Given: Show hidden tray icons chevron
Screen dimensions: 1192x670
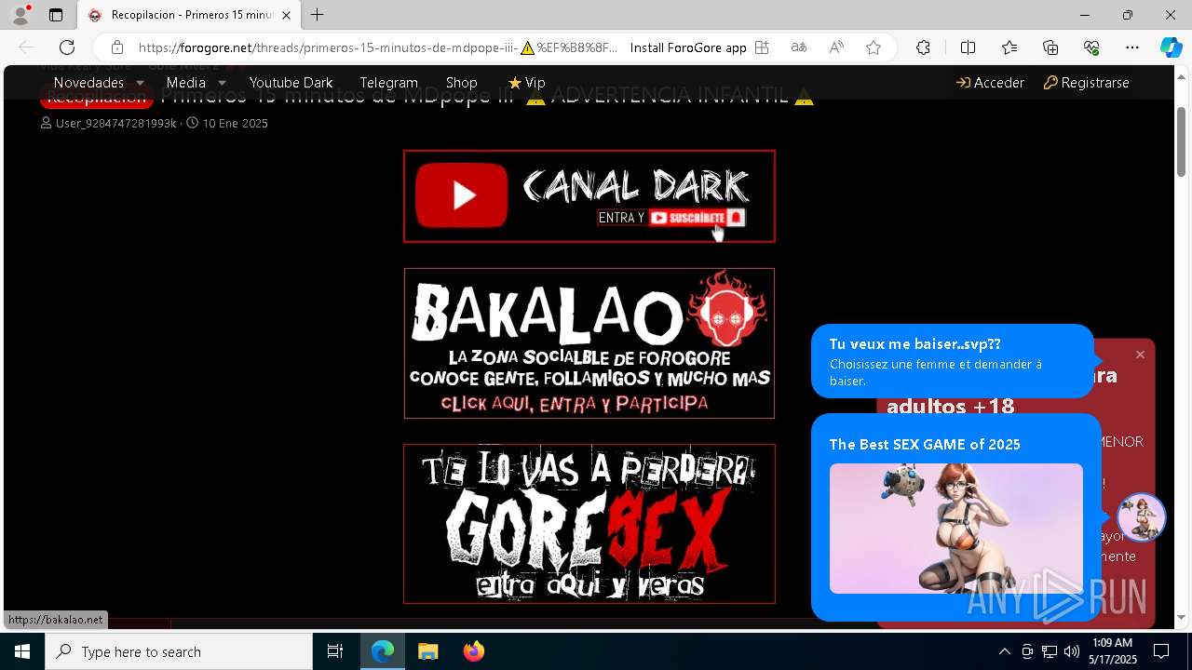Looking at the screenshot, I should [x=1004, y=651].
